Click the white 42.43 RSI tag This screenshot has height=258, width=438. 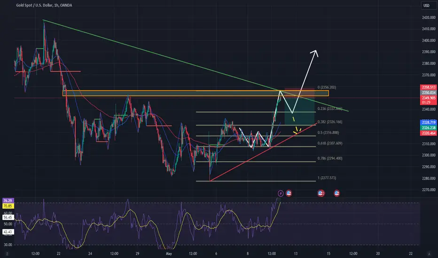(8, 232)
